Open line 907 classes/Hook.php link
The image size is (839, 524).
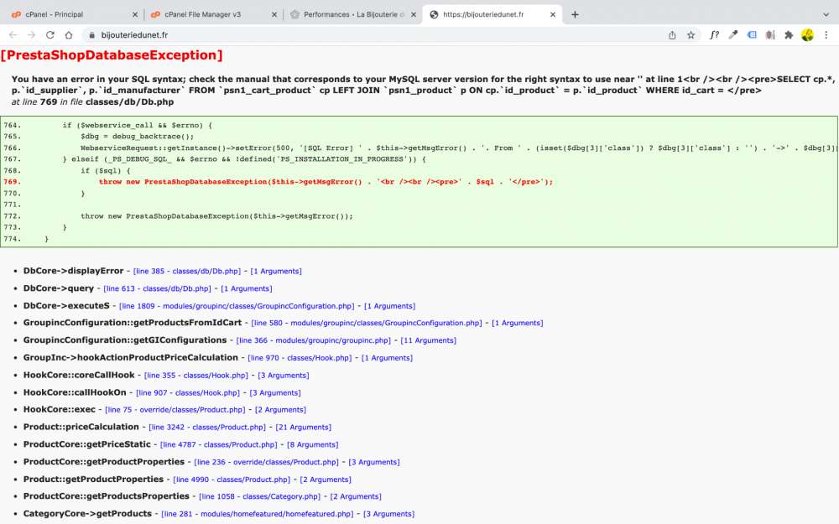[x=188, y=392]
